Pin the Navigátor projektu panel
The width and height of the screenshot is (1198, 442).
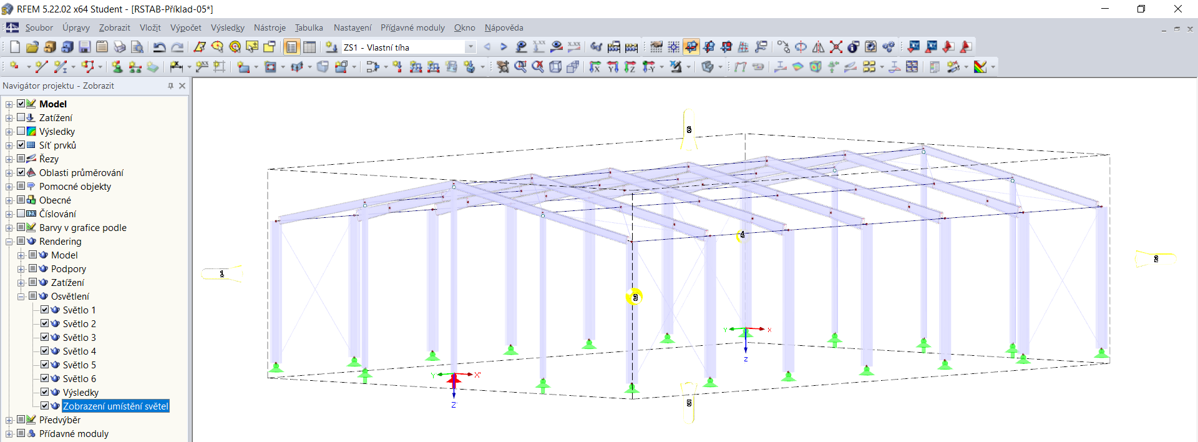[x=170, y=86]
